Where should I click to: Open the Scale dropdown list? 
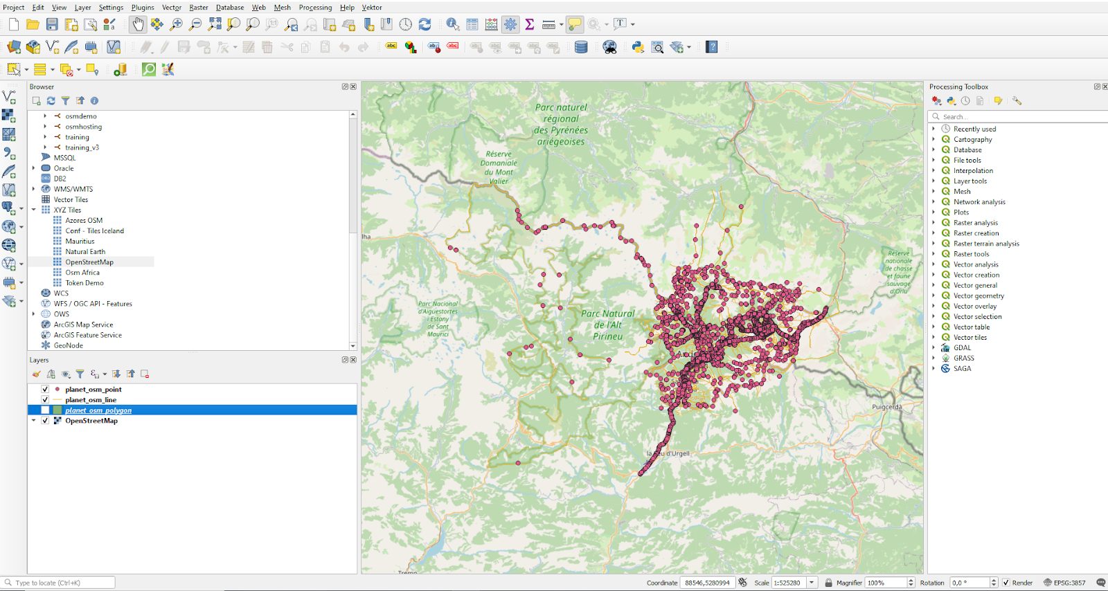[x=812, y=583]
